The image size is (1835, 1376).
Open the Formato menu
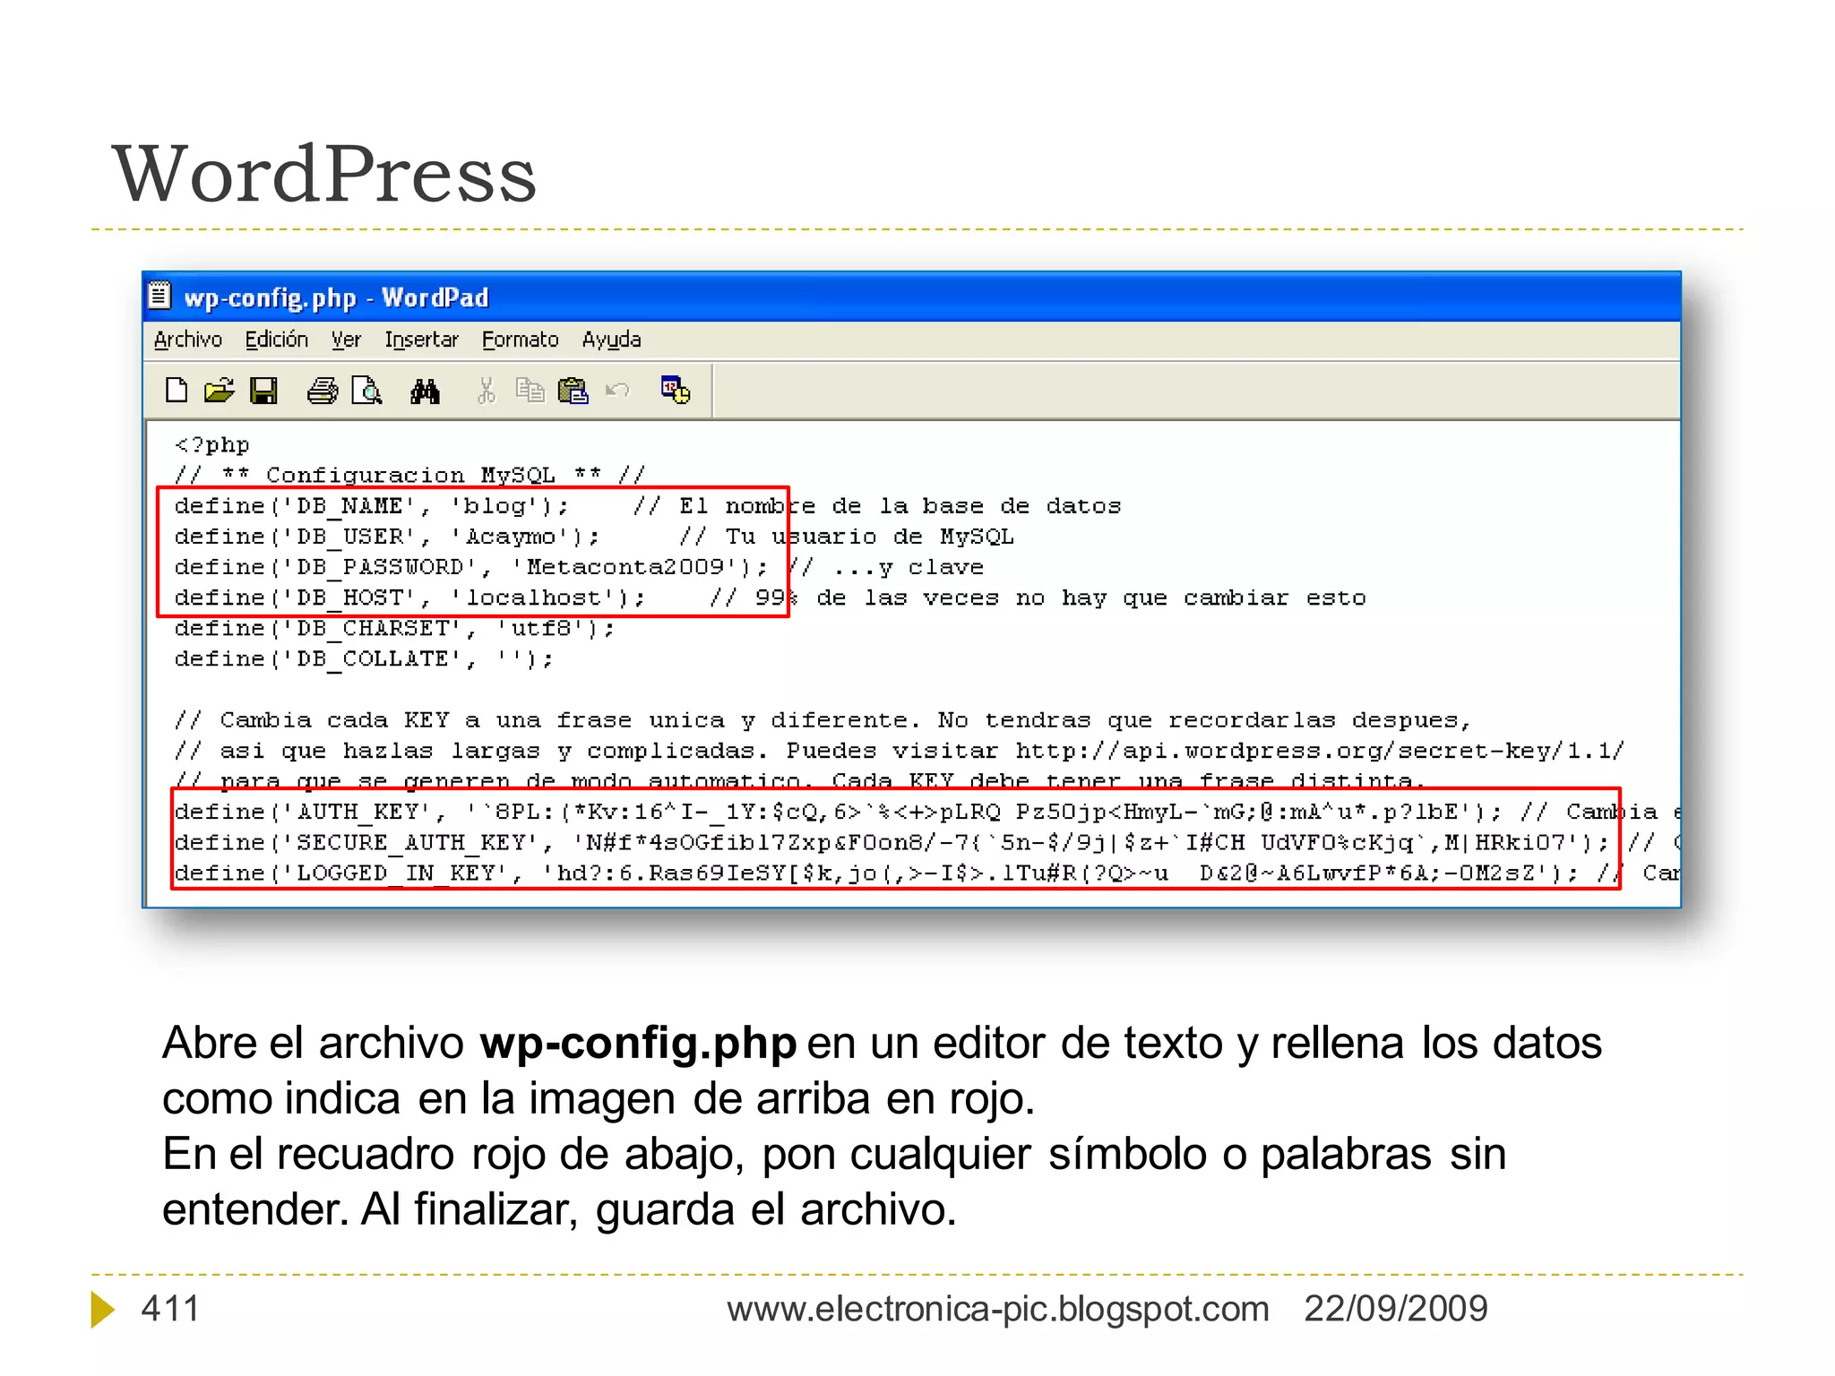pyautogui.click(x=520, y=340)
